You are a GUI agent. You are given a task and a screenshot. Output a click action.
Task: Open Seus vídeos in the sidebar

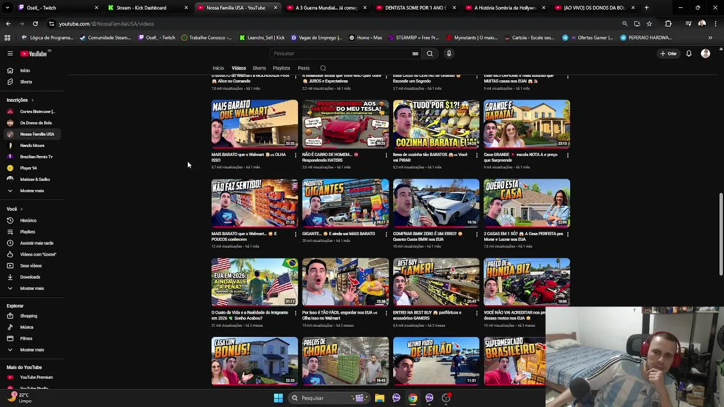[x=32, y=266]
